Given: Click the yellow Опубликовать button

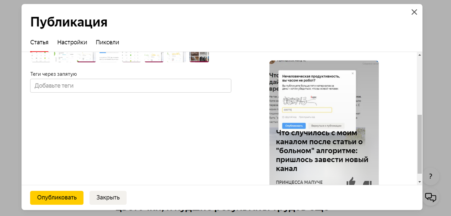Looking at the screenshot, I should 56,198.
